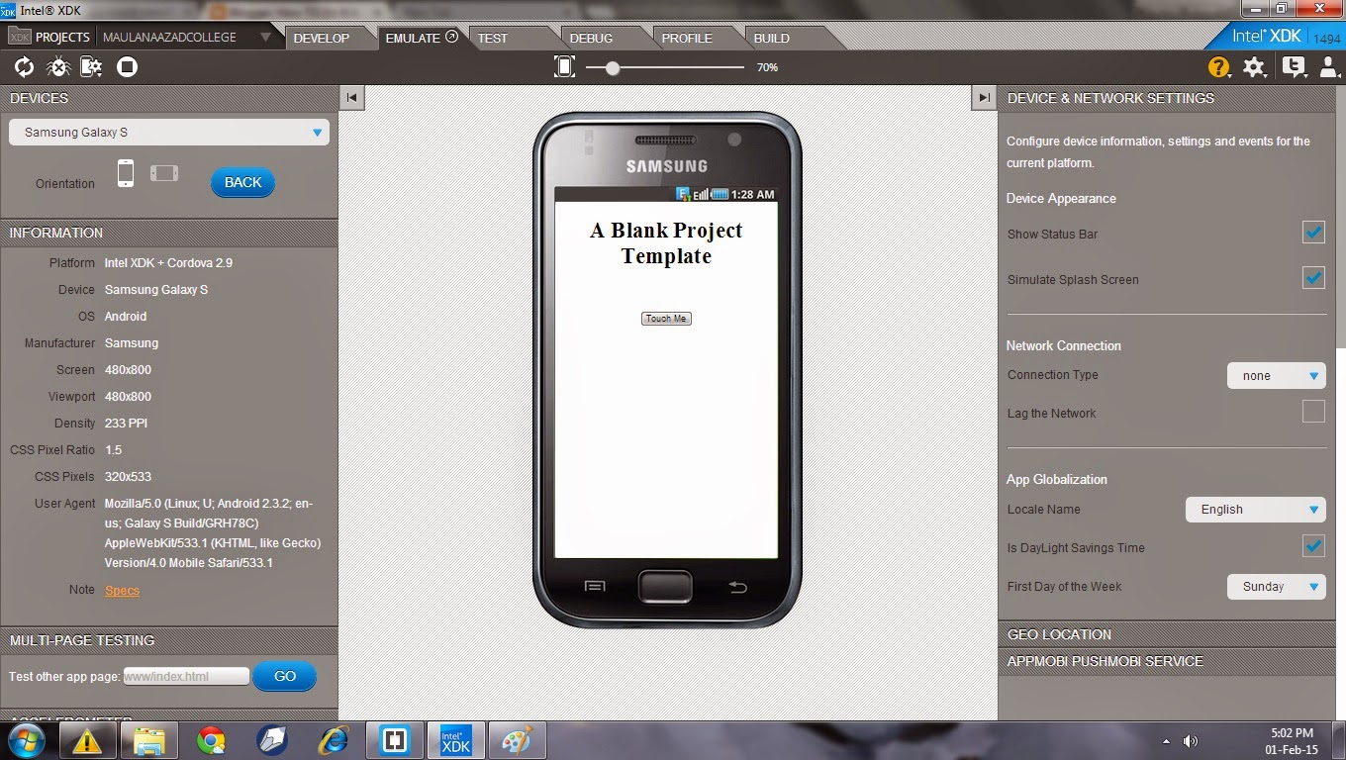
Task: Collapse the MULTI-PAGE TESTING header
Action: coord(168,640)
